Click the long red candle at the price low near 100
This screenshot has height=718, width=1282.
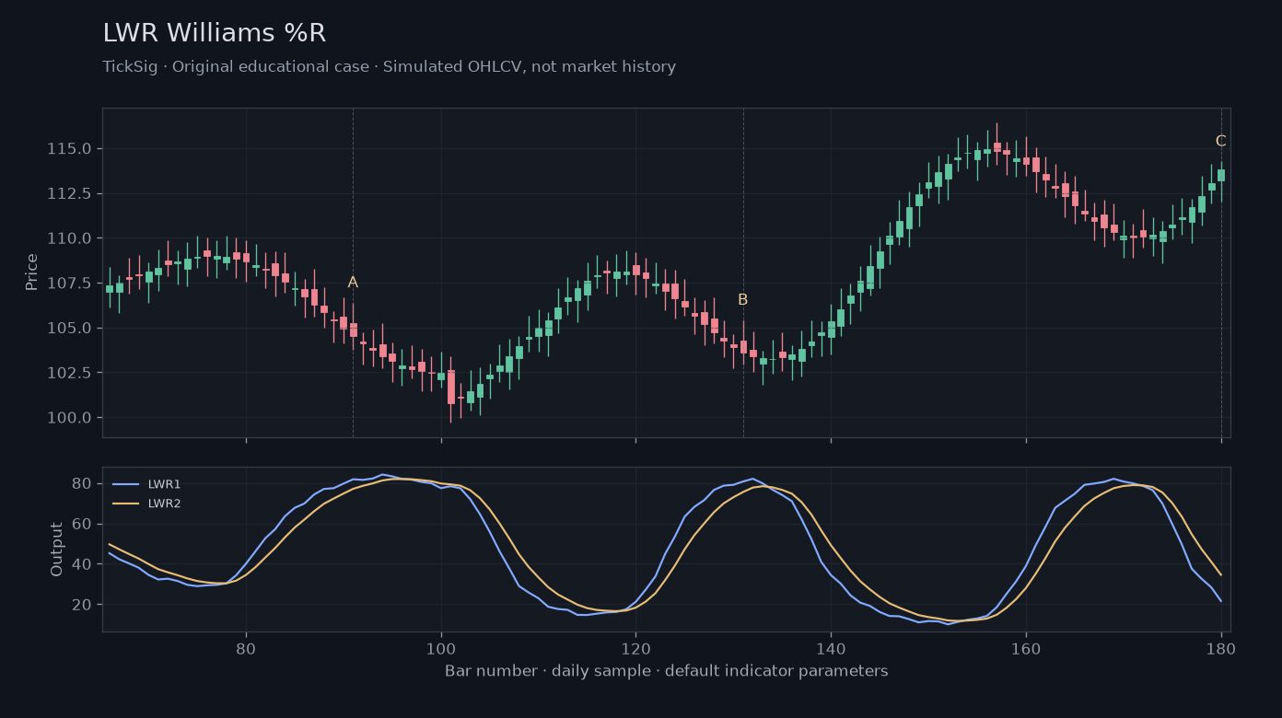[x=450, y=387]
